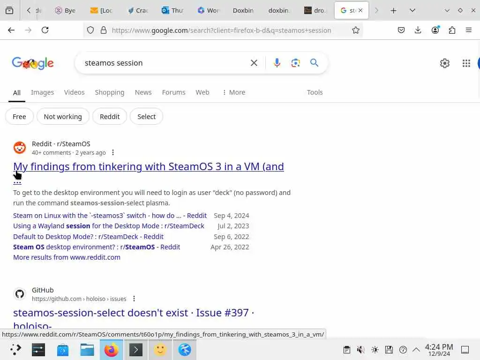
Task: Open the Discover store taskbar icon
Action: [63, 350]
